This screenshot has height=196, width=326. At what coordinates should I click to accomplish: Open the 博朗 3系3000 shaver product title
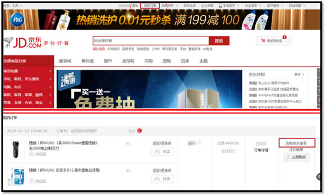63,146
